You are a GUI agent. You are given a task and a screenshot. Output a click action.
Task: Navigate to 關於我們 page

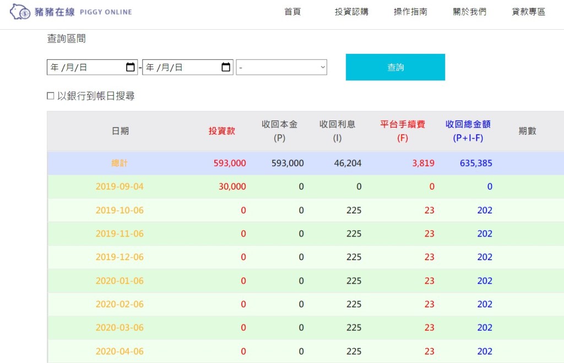coord(469,12)
